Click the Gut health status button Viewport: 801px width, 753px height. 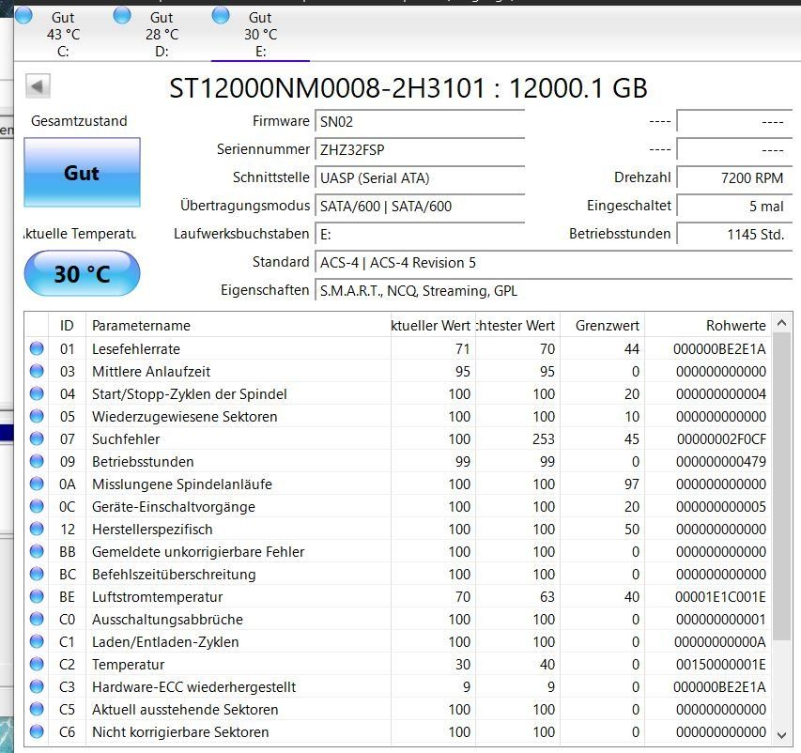83,172
